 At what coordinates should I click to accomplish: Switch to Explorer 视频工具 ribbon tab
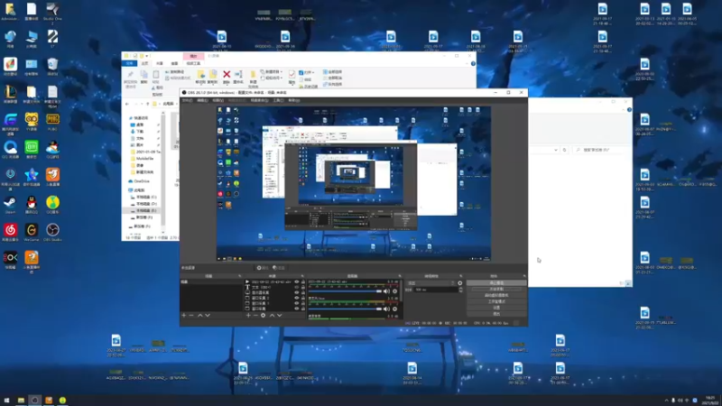(x=193, y=63)
